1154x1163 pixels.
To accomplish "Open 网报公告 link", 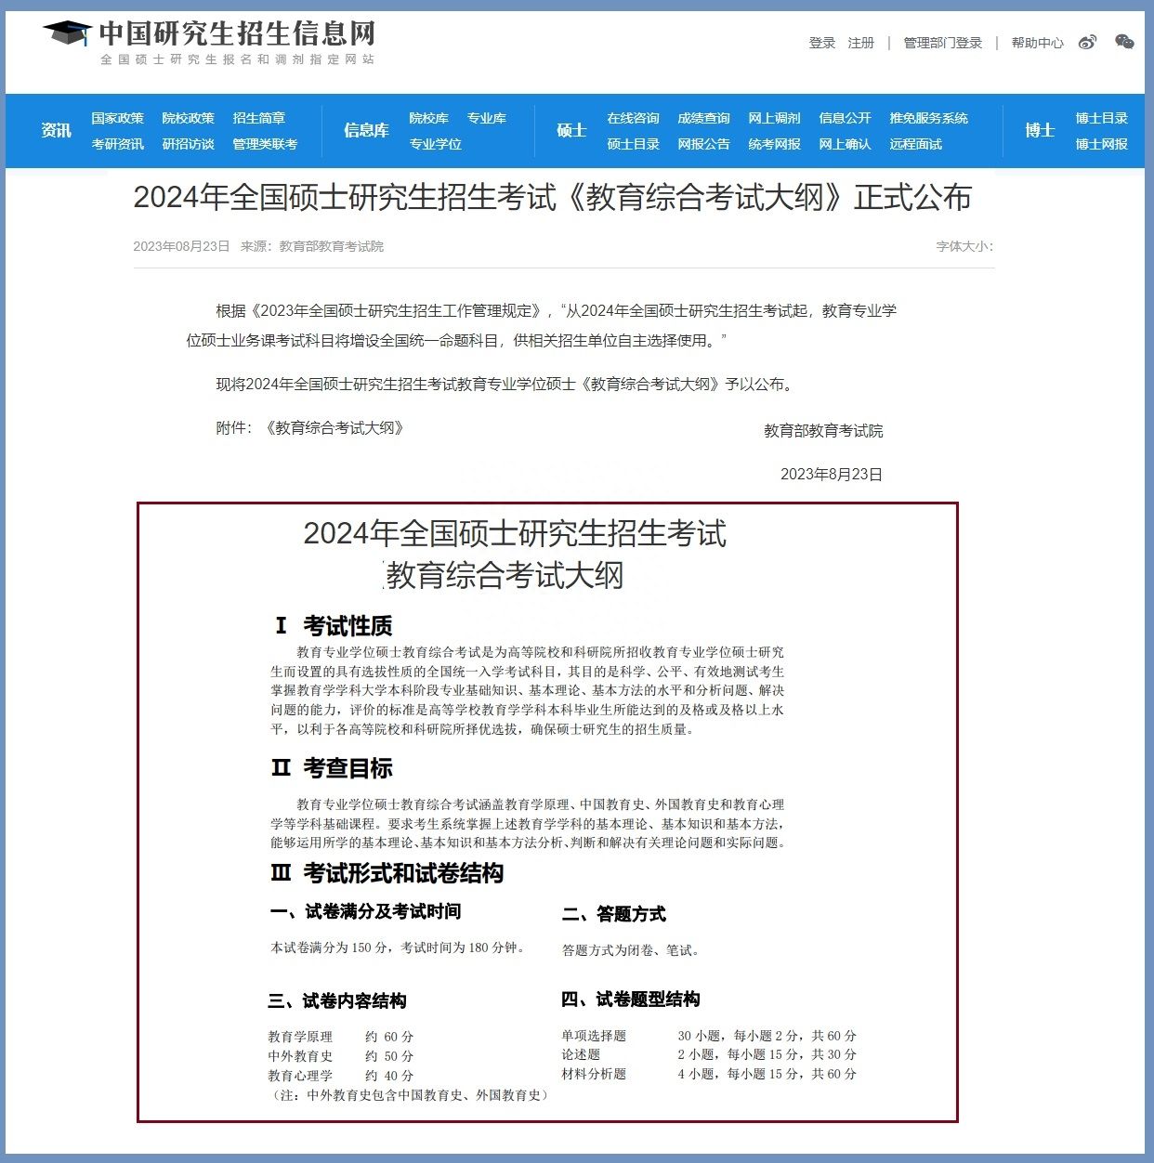I will tap(704, 144).
